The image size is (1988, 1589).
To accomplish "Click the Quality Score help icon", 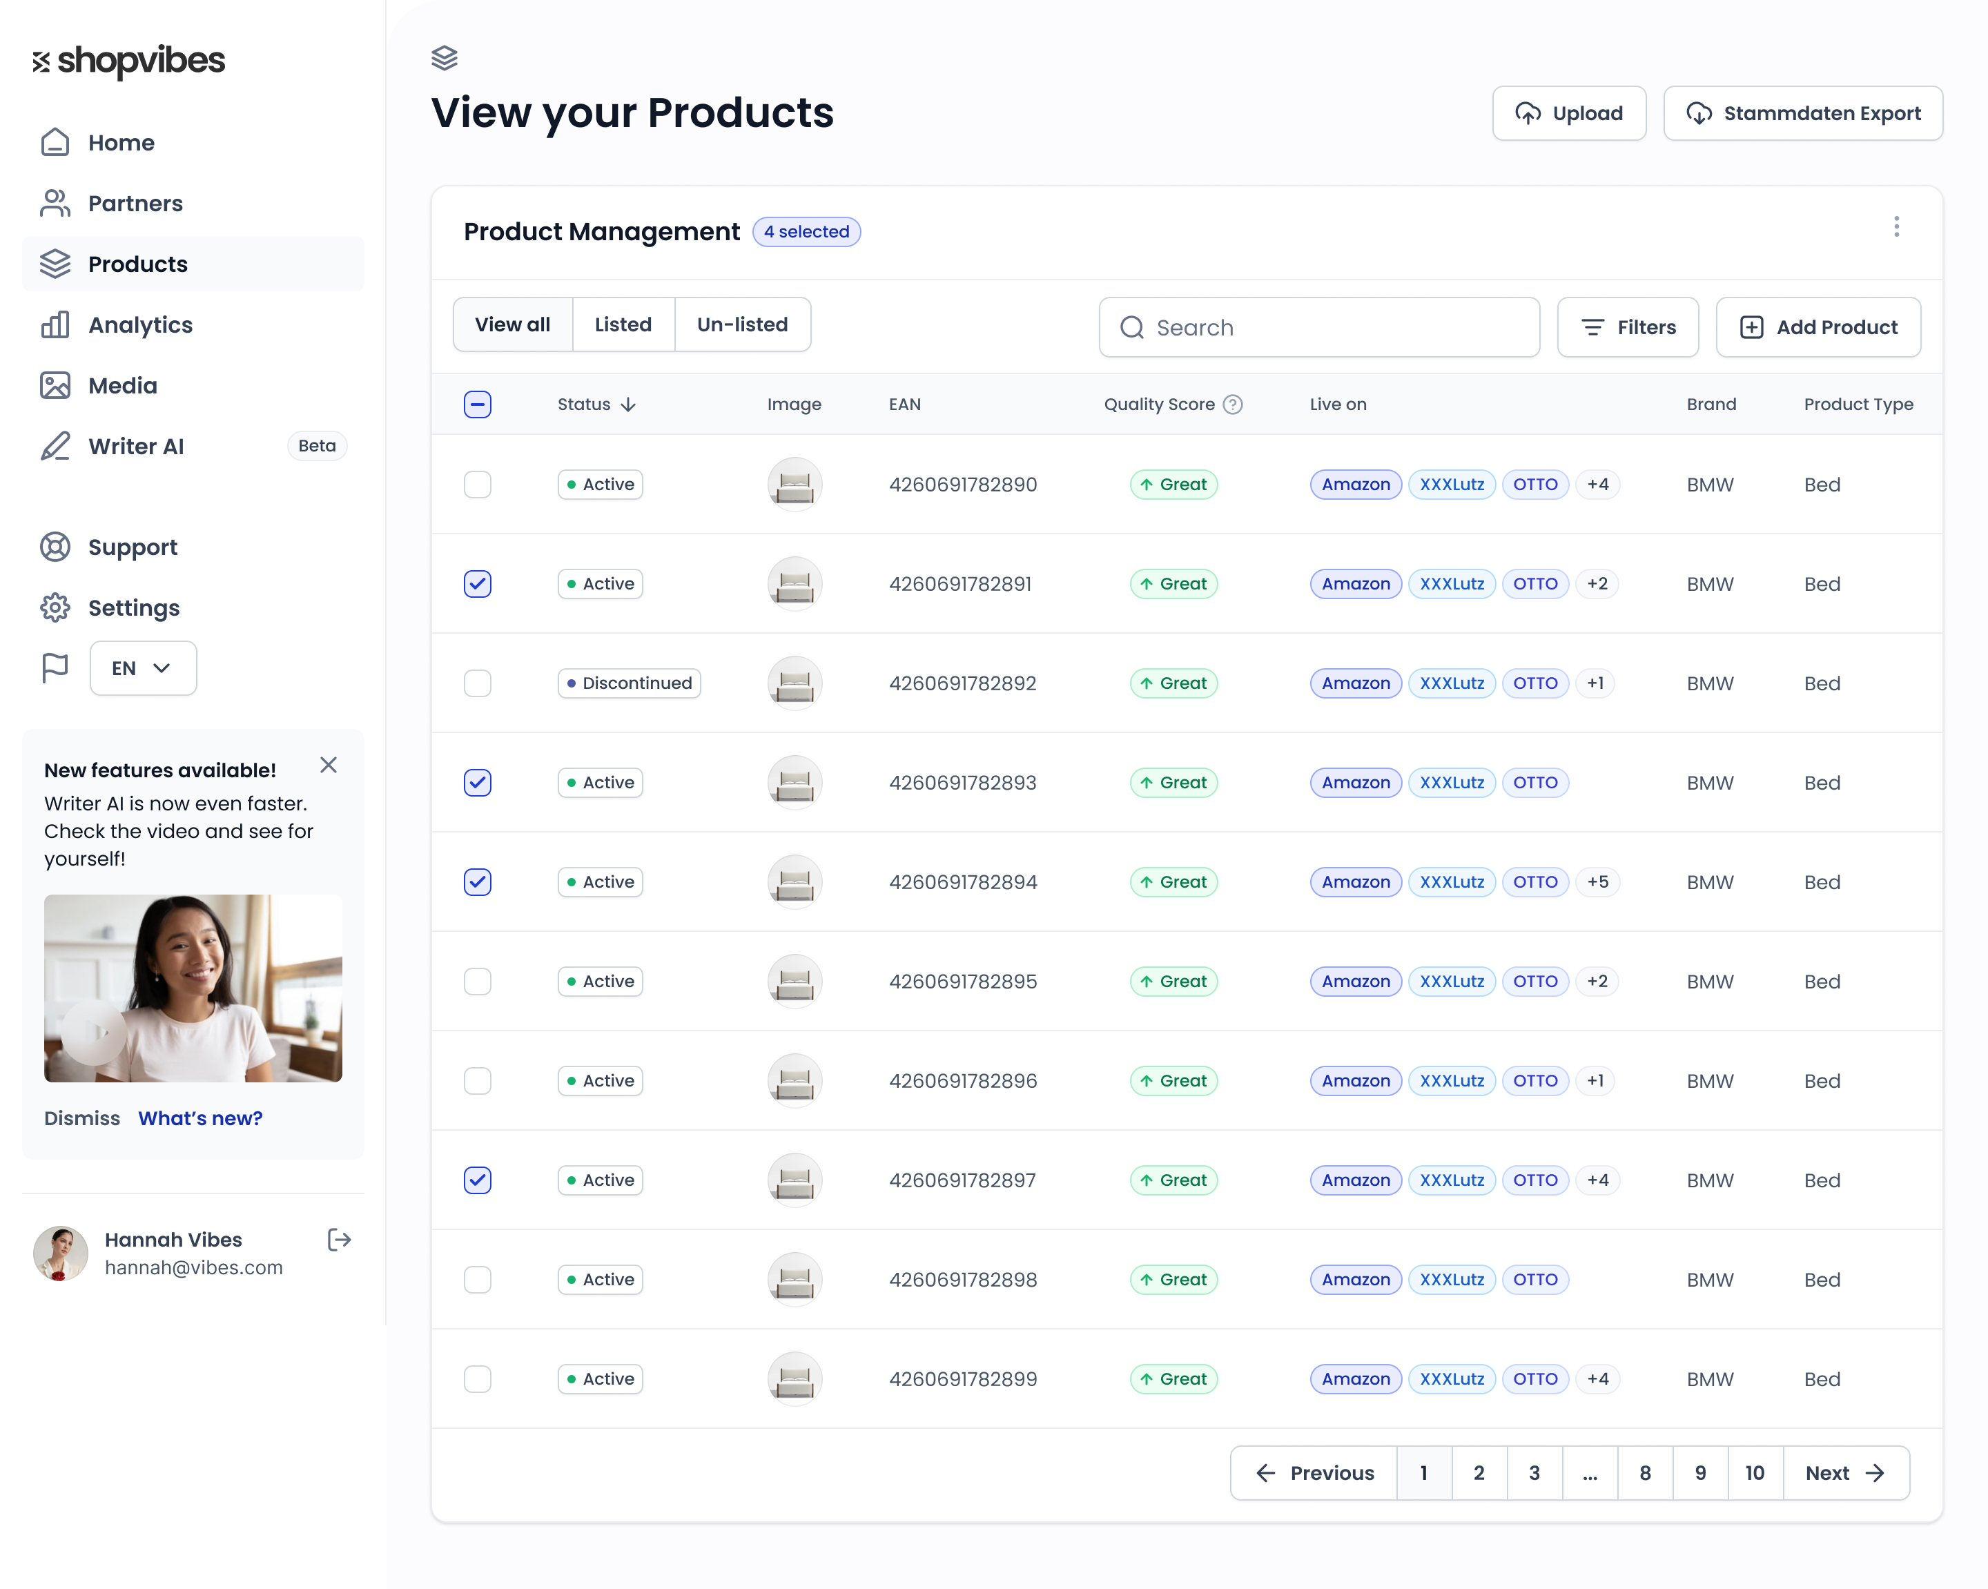I will coord(1233,404).
